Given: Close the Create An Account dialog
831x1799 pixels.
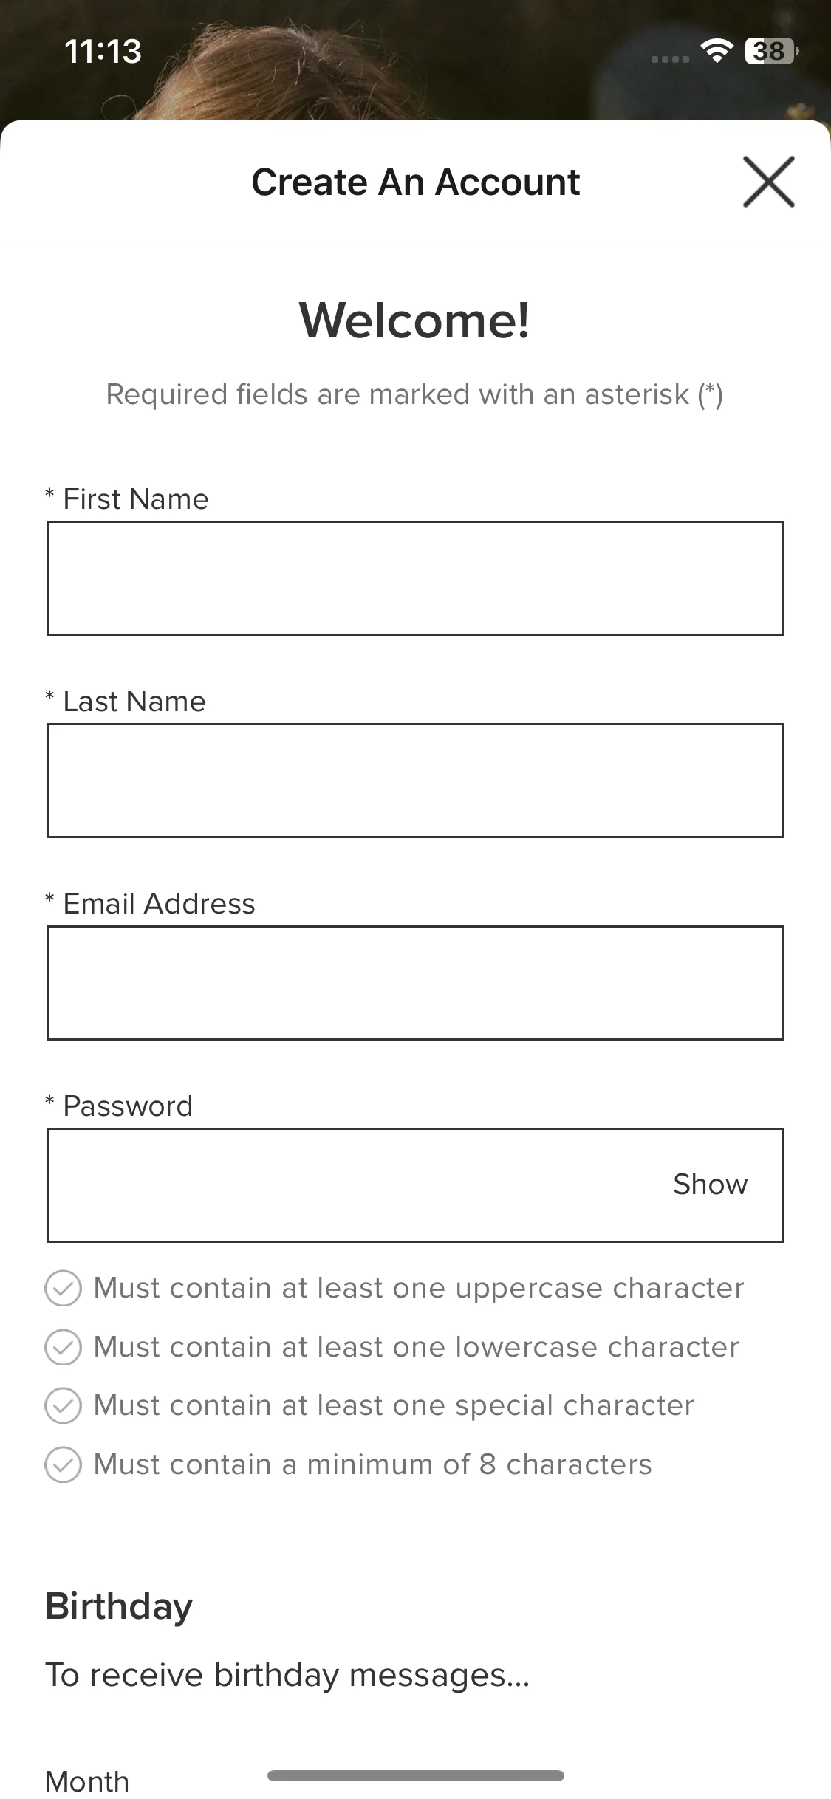Looking at the screenshot, I should tap(768, 182).
